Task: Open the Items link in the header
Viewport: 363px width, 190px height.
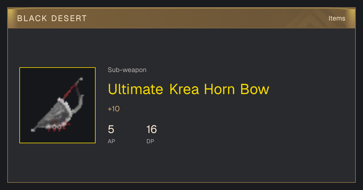Action: click(337, 18)
